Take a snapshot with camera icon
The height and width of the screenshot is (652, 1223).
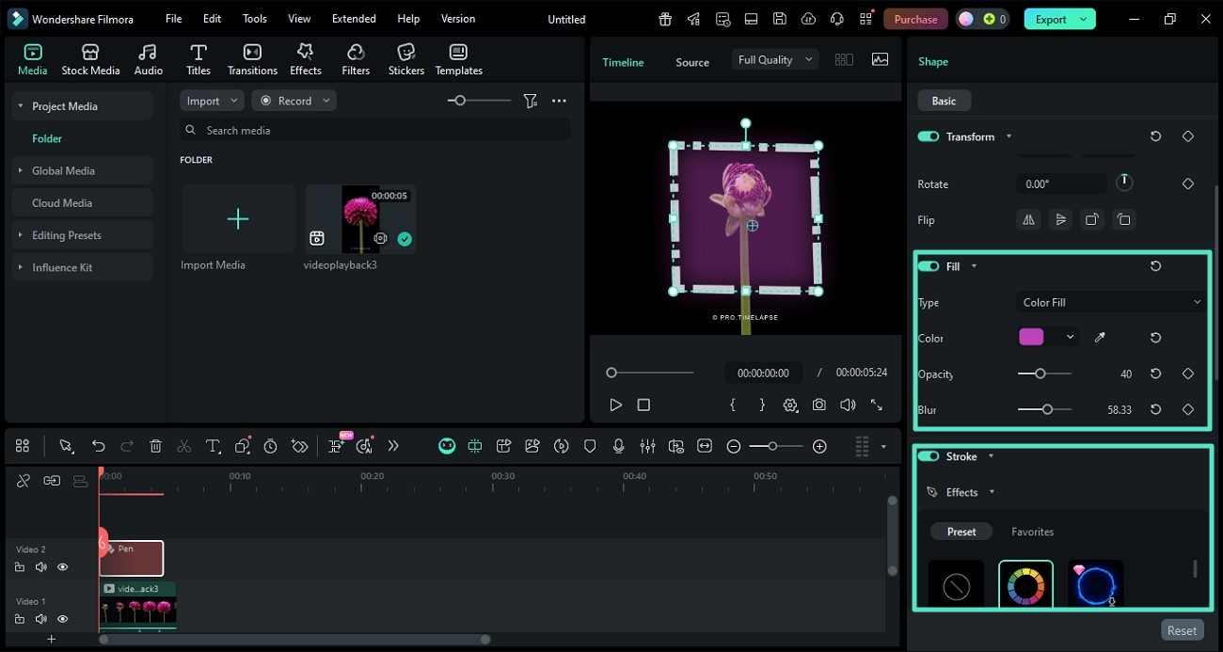pos(819,405)
